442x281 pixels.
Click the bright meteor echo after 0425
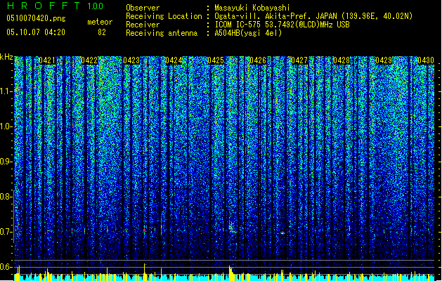click(232, 228)
